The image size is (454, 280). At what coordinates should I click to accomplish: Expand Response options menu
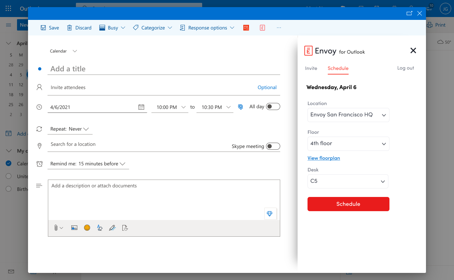(207, 28)
